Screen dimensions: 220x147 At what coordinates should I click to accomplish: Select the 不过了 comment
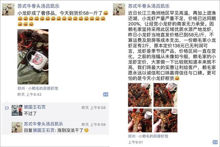tap(30, 113)
